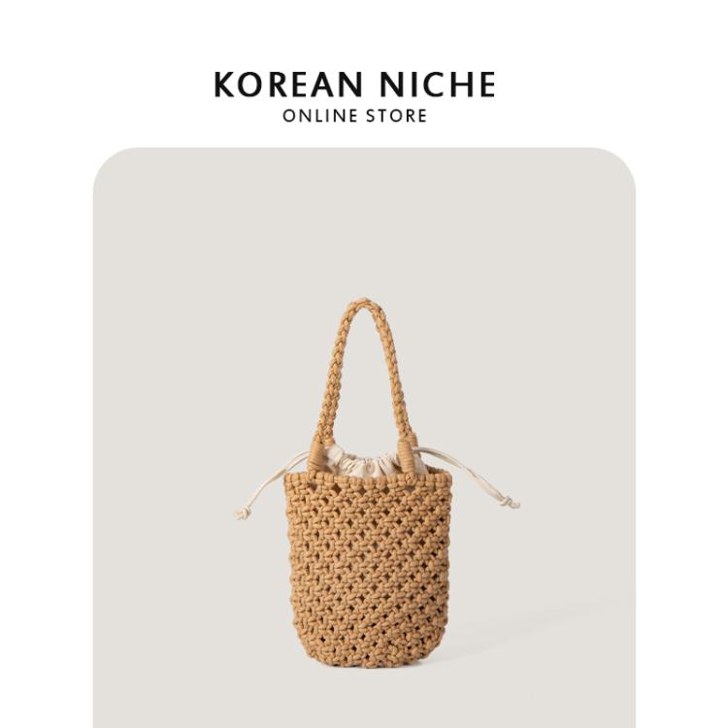Click the word NICHE in the header
Screen dimensions: 728x728
pyautogui.click(x=438, y=84)
